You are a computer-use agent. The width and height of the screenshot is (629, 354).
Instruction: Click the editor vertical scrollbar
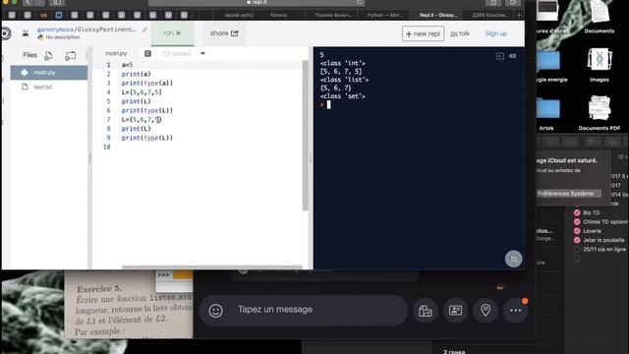click(306, 136)
